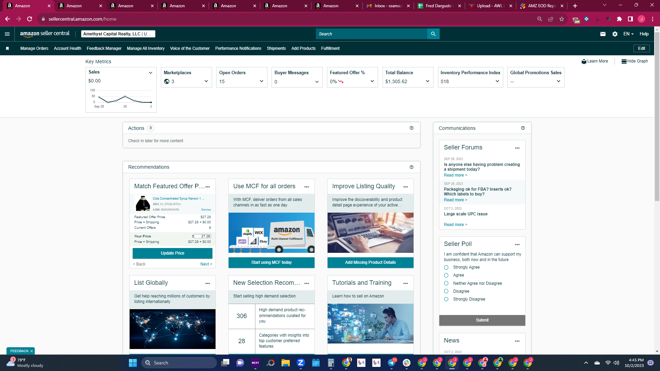This screenshot has height=371, width=660.
Task: Click the Learn More icon
Action: pyautogui.click(x=584, y=61)
